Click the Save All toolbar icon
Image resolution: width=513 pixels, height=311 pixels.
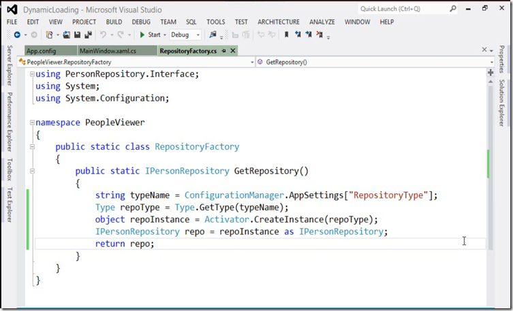coord(89,35)
